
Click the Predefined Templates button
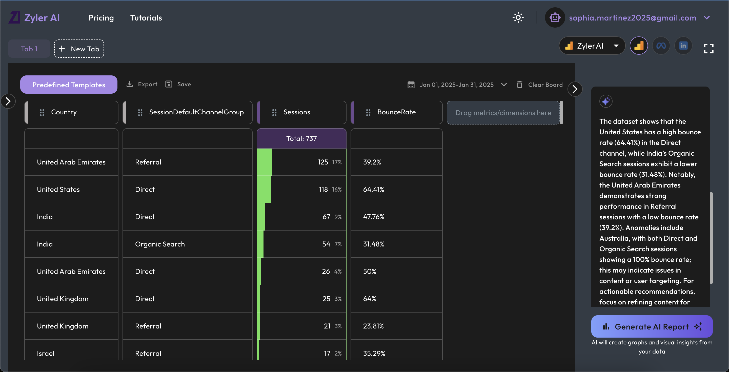(69, 85)
